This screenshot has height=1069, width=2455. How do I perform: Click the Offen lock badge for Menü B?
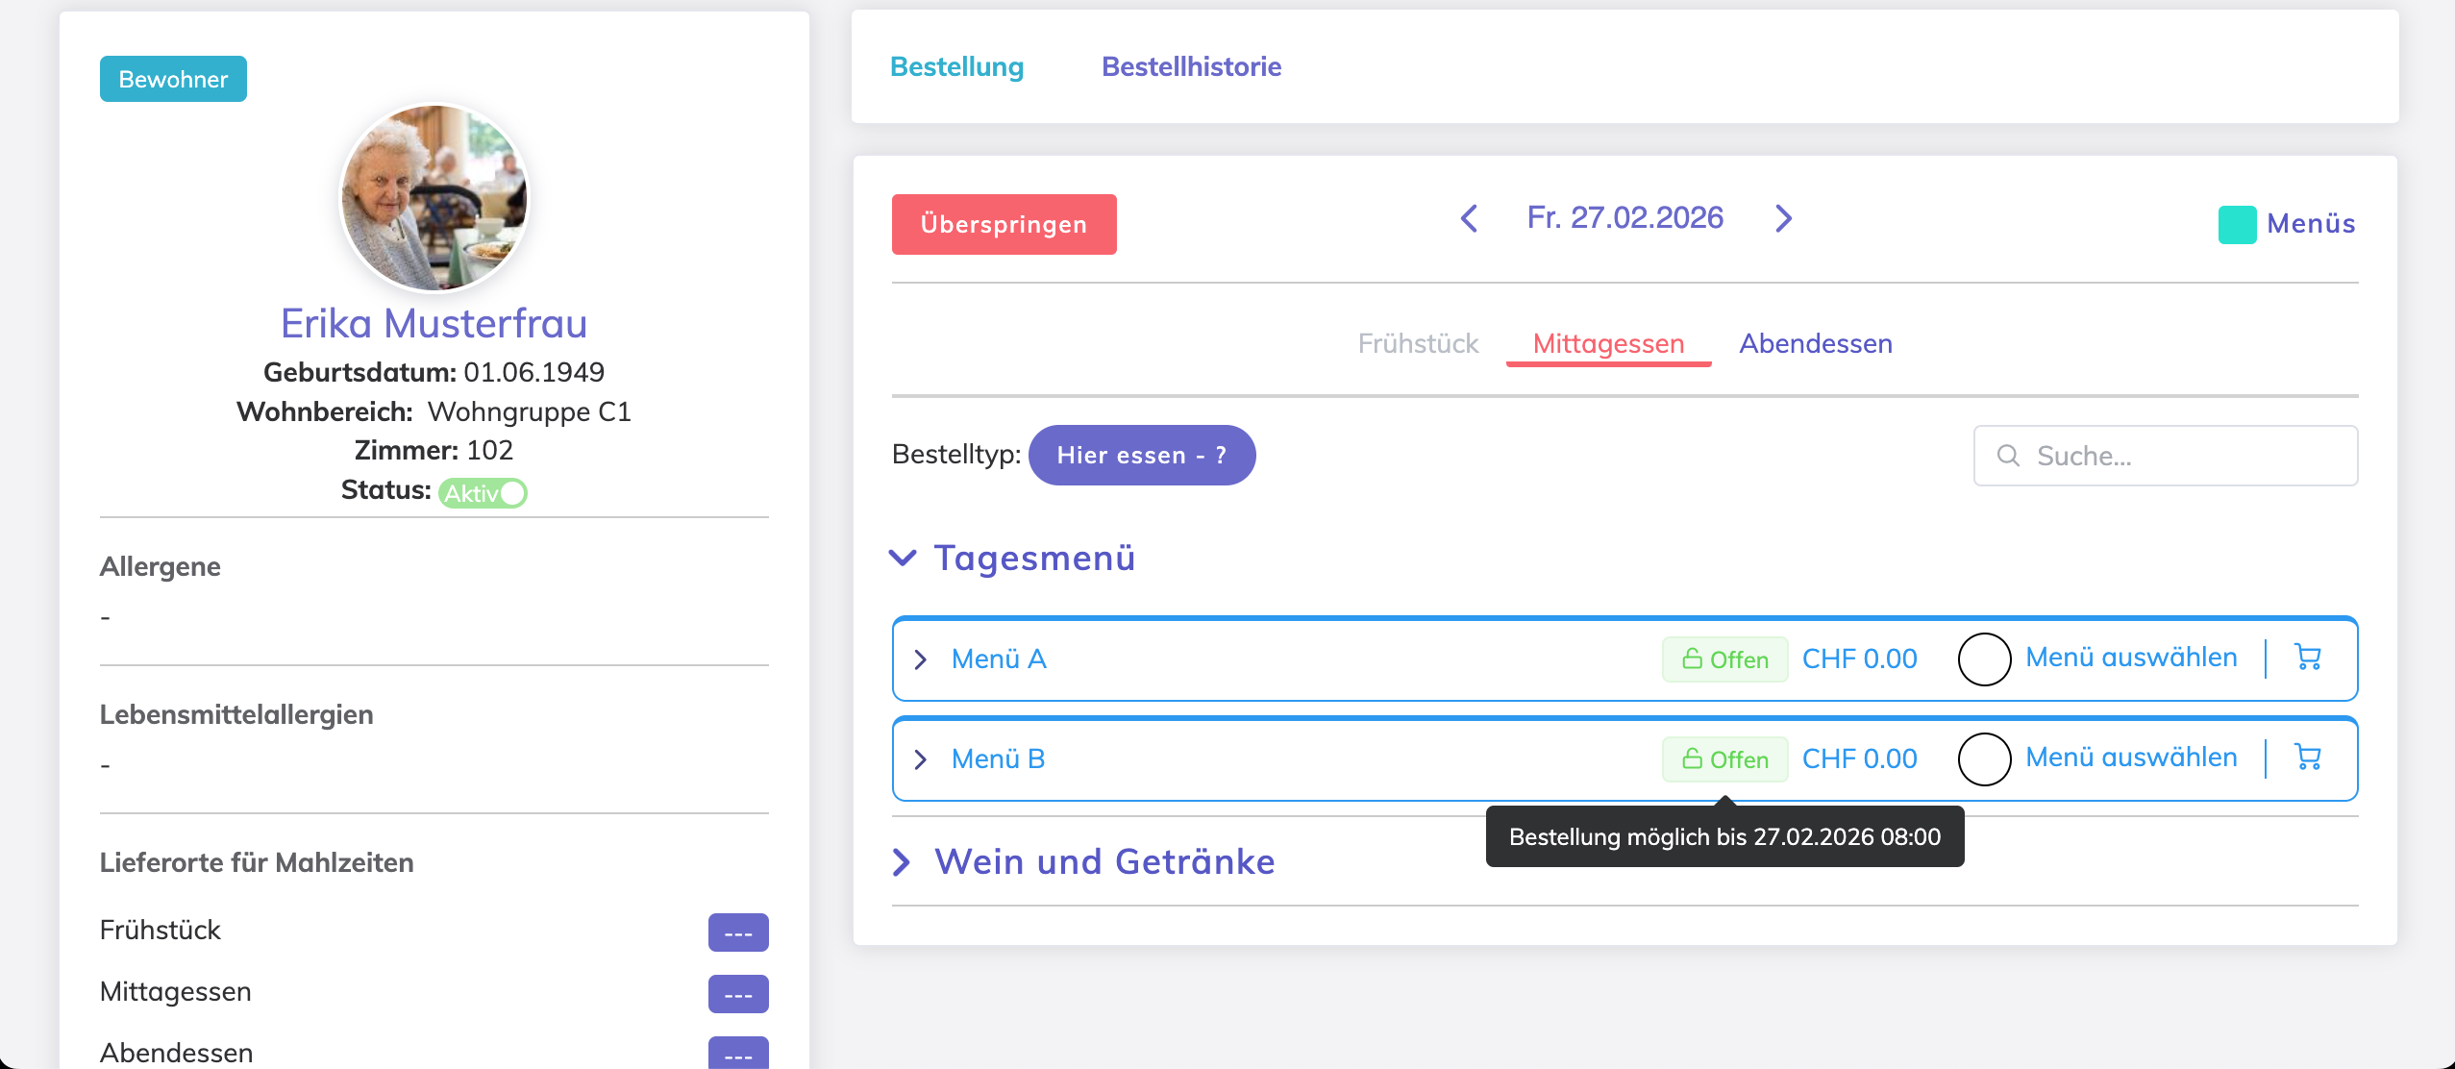[1724, 759]
